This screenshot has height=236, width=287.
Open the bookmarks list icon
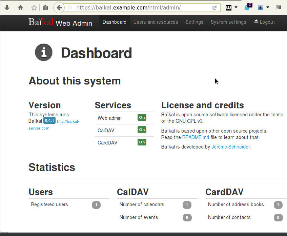point(45,7)
